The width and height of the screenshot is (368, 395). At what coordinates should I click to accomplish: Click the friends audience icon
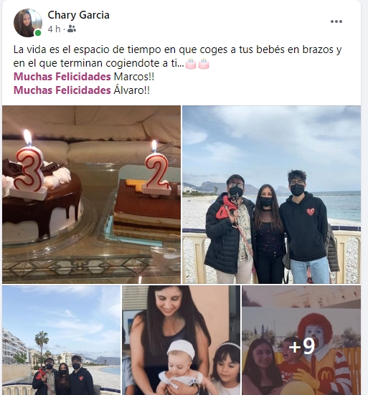(72, 29)
